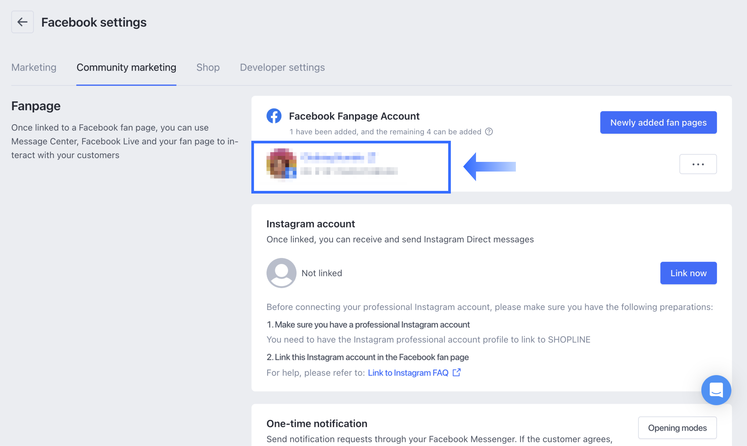Click the back arrow button
This screenshot has height=446, width=747.
pyautogui.click(x=23, y=22)
